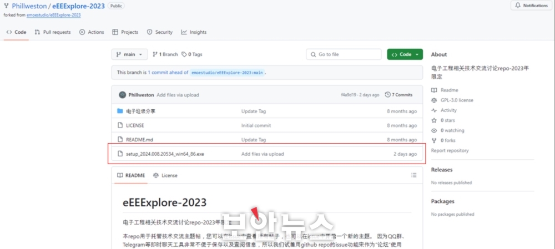Open the Releases heading link
The height and width of the screenshot is (249, 555).
[442, 170]
